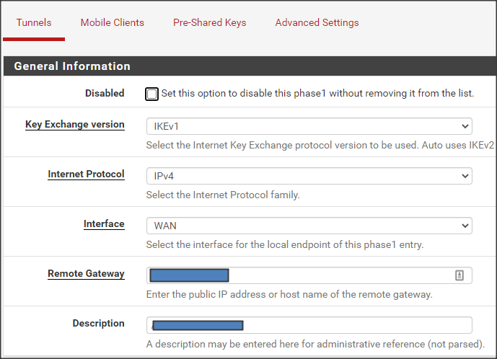Open the Interface WAN dropdown

pos(309,226)
